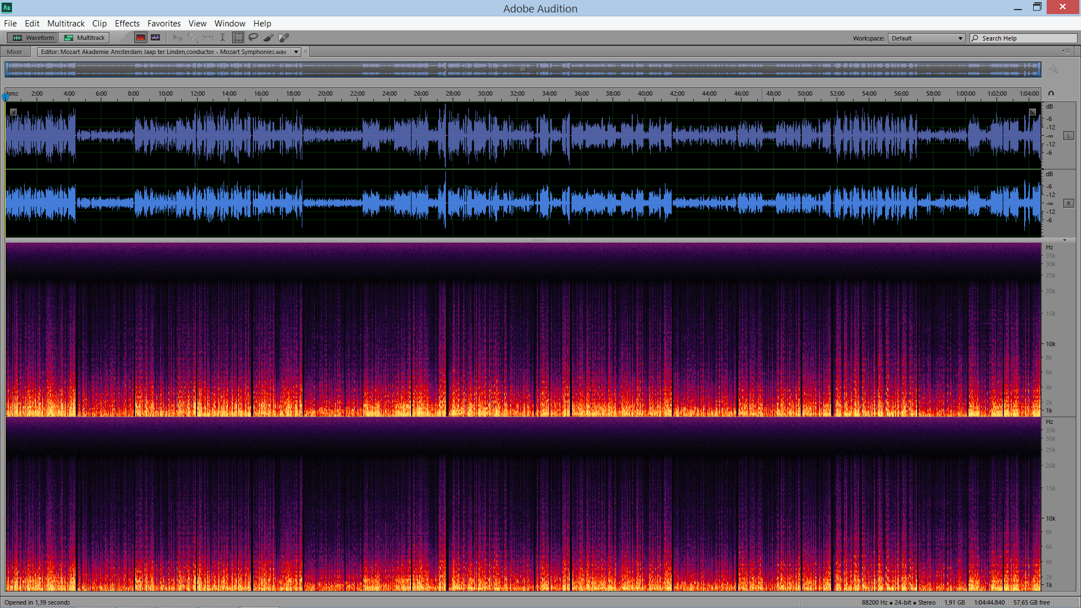Toggle snapping magnet icon by timeline
Screen dimensions: 1081x608
1051,94
